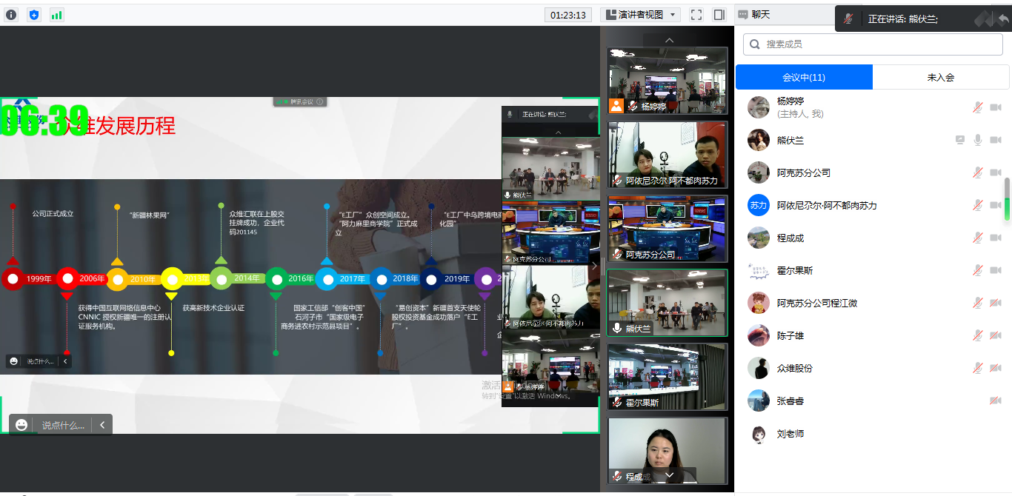Click 说点什么... main chat input
Screen dimensions: 1012x496
coord(63,425)
